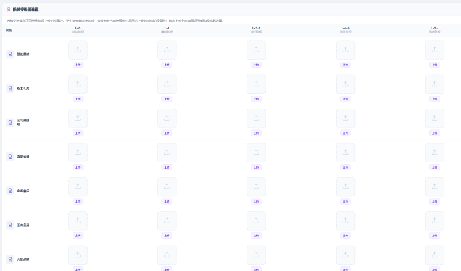The height and width of the screenshot is (271, 461).
Task: Click the Lv7+ upload icon box for 王者皇冠
Action: pyautogui.click(x=434, y=221)
